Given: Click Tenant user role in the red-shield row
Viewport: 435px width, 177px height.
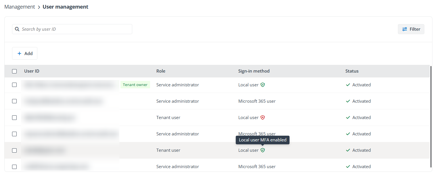Looking at the screenshot, I should pos(168,118).
